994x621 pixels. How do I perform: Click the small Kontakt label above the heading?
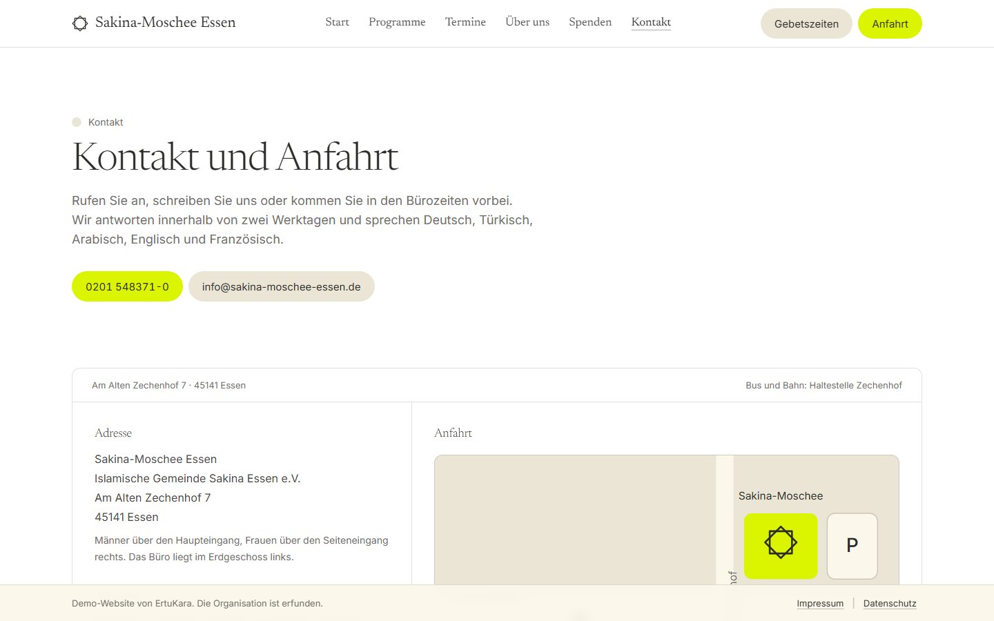(106, 122)
